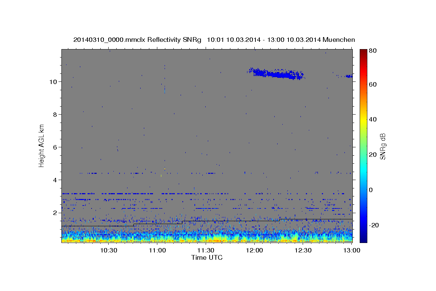Click the blue cloud layer near 10 km
This screenshot has height=291, width=436.
277,74
